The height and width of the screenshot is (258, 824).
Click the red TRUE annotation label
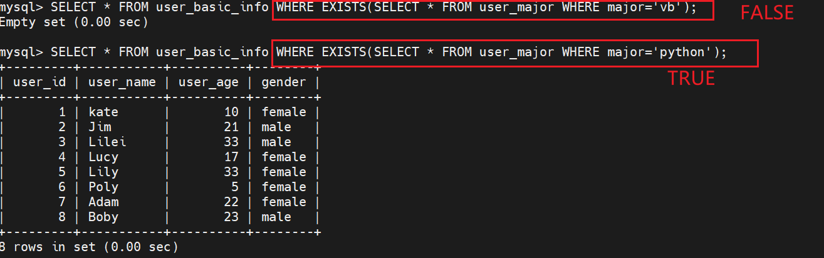(x=691, y=78)
